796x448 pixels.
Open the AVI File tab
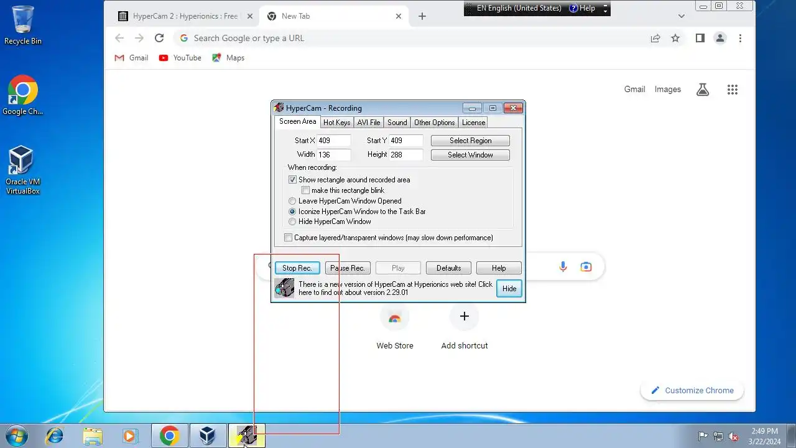pos(369,123)
